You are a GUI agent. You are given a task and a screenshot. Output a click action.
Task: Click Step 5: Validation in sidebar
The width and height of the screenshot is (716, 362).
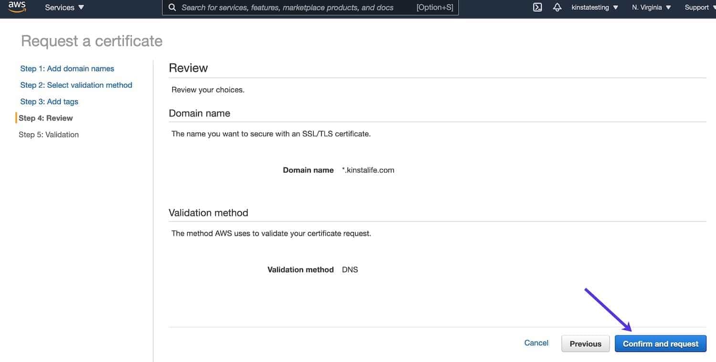48,134
